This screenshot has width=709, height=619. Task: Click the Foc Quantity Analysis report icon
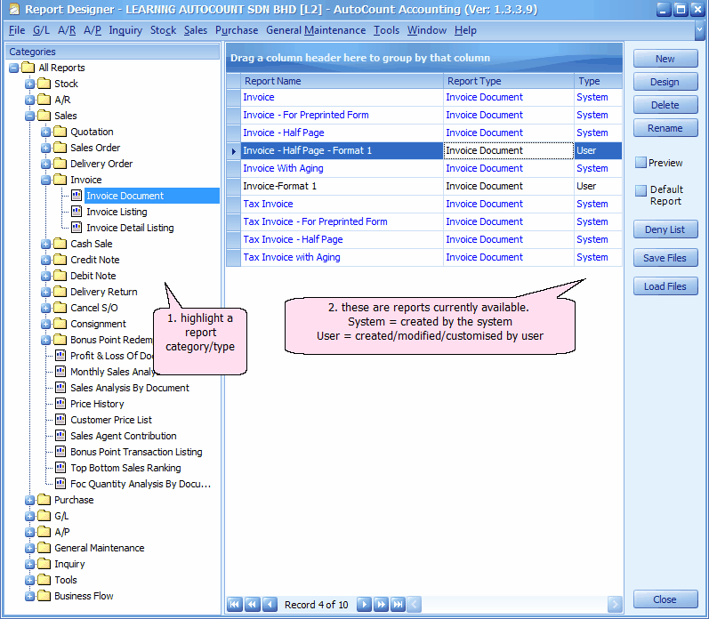[60, 483]
